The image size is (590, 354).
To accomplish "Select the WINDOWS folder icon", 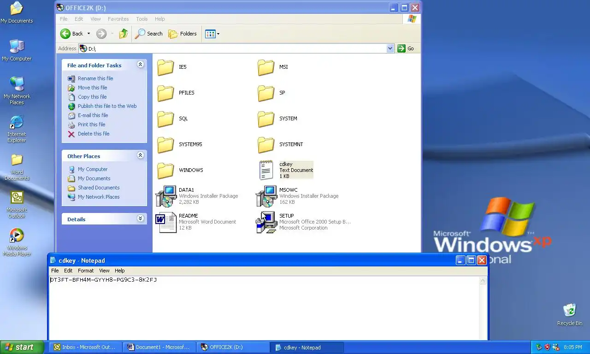I will 165,171.
